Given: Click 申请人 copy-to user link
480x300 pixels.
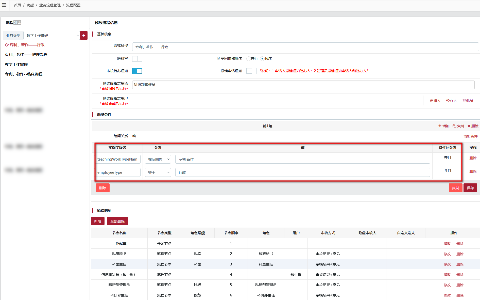Looking at the screenshot, I should 435,101.
